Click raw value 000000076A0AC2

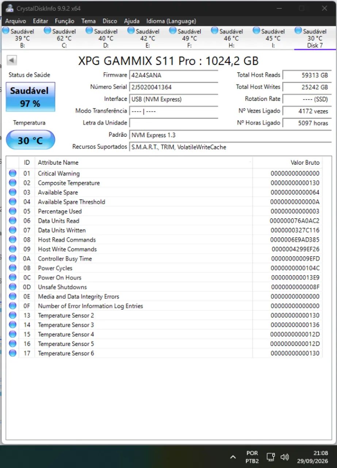point(294,221)
